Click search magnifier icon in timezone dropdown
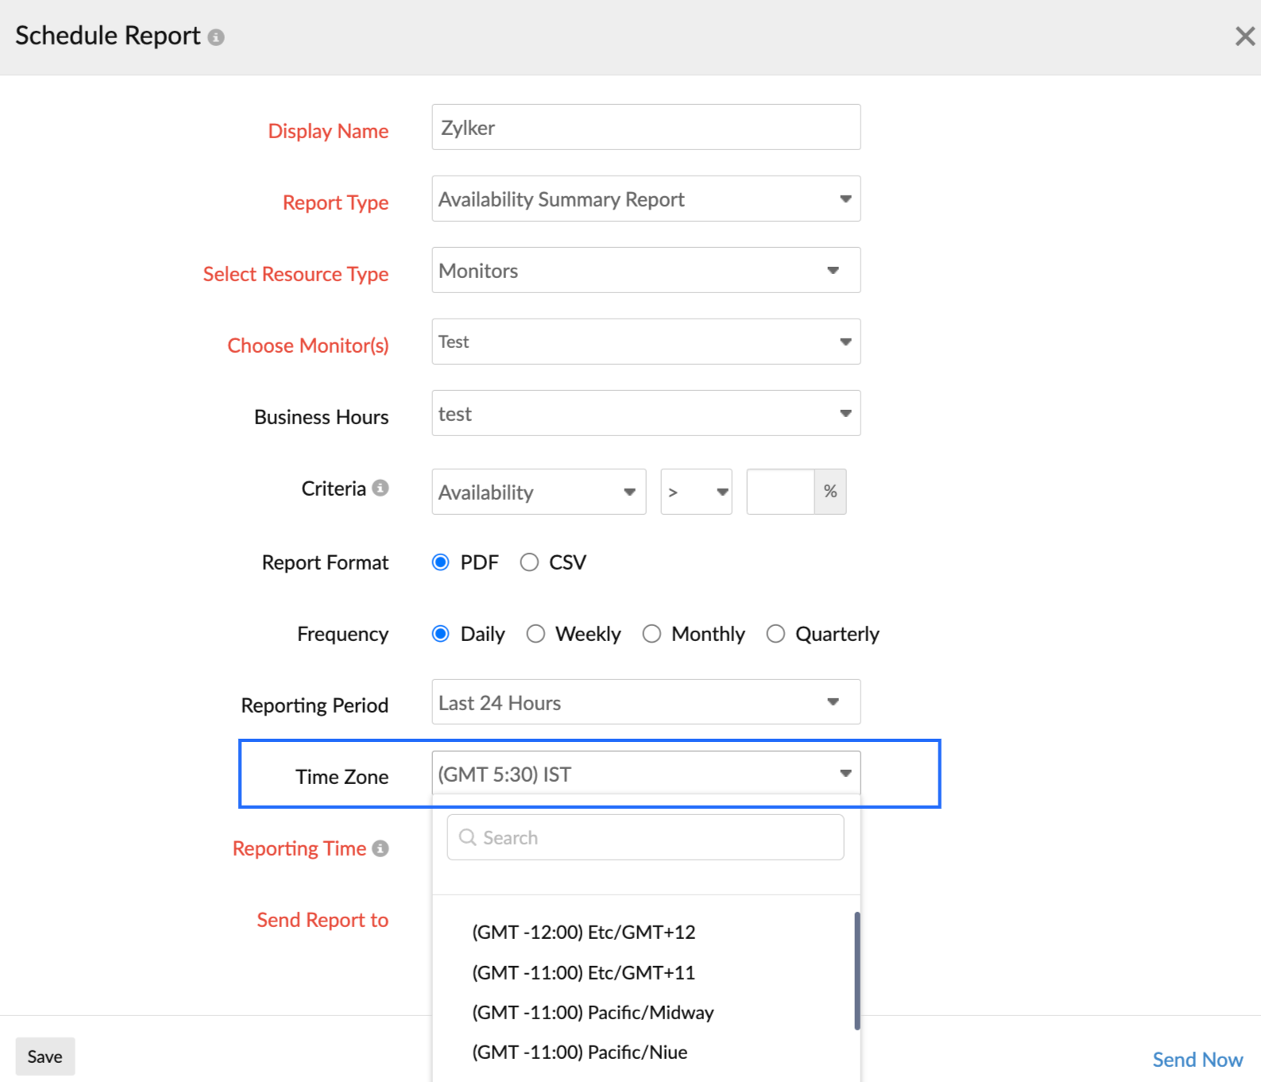 (x=468, y=837)
